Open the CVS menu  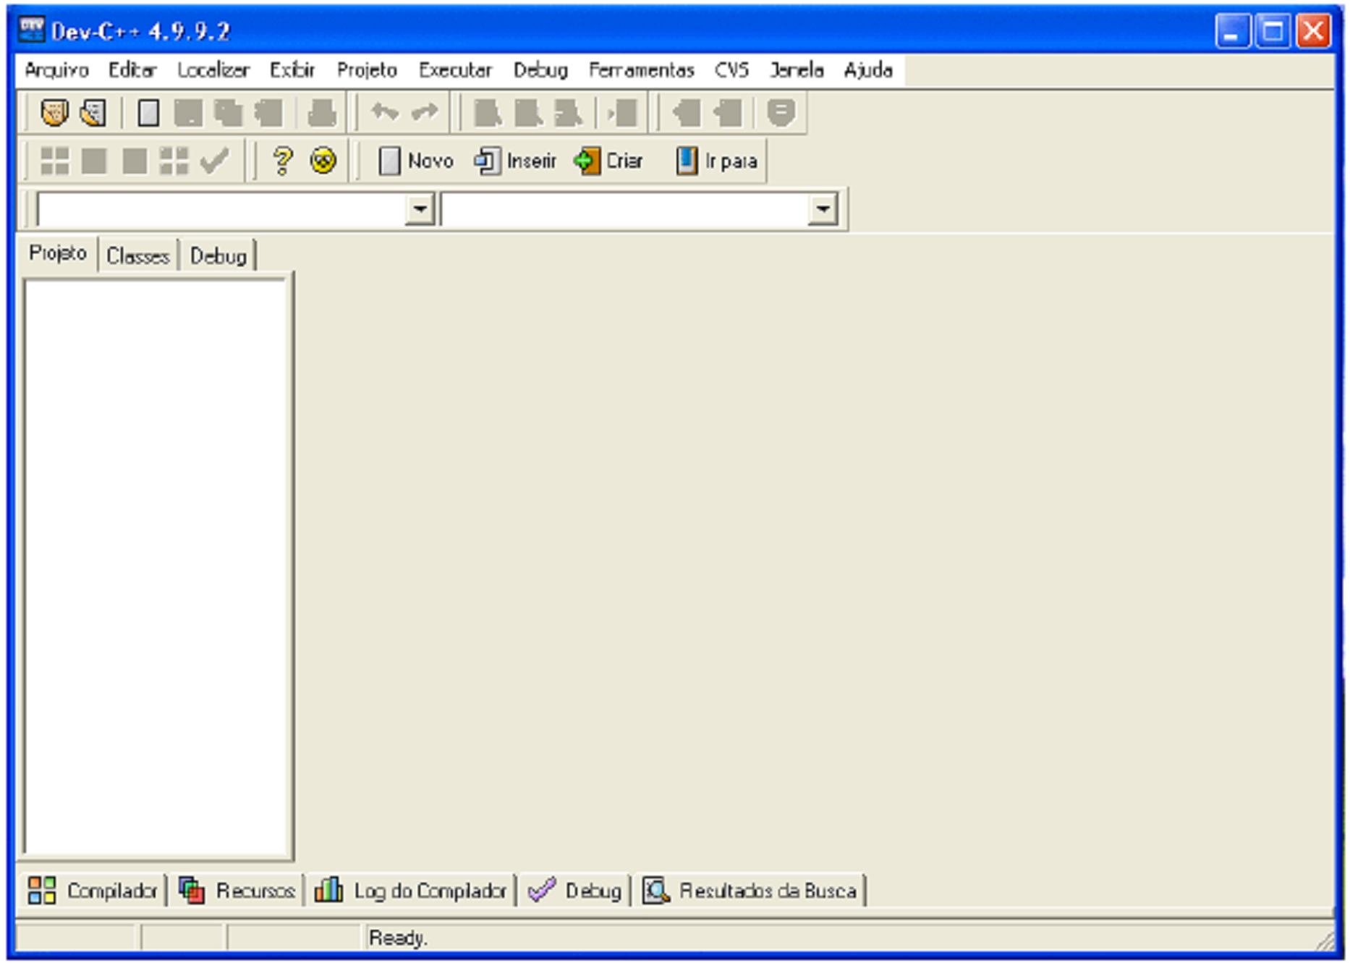coord(731,70)
